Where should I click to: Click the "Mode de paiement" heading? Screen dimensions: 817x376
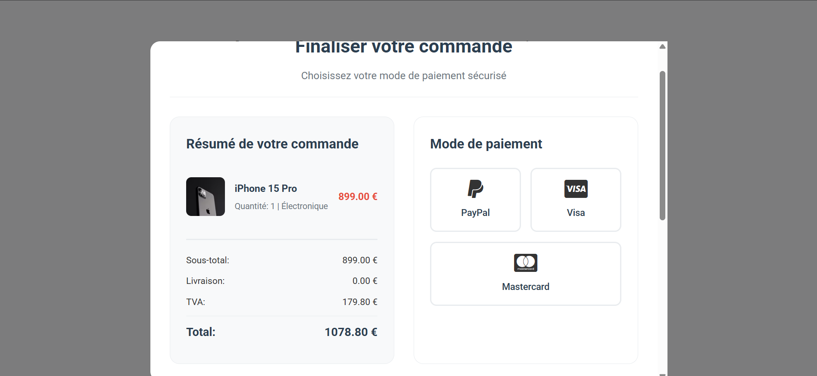point(486,144)
